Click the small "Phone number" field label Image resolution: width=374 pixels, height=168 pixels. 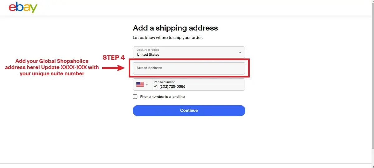pyautogui.click(x=164, y=82)
